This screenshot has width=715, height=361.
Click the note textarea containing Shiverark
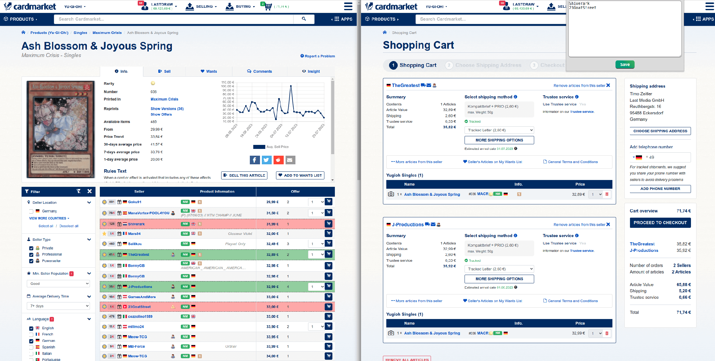click(x=625, y=29)
